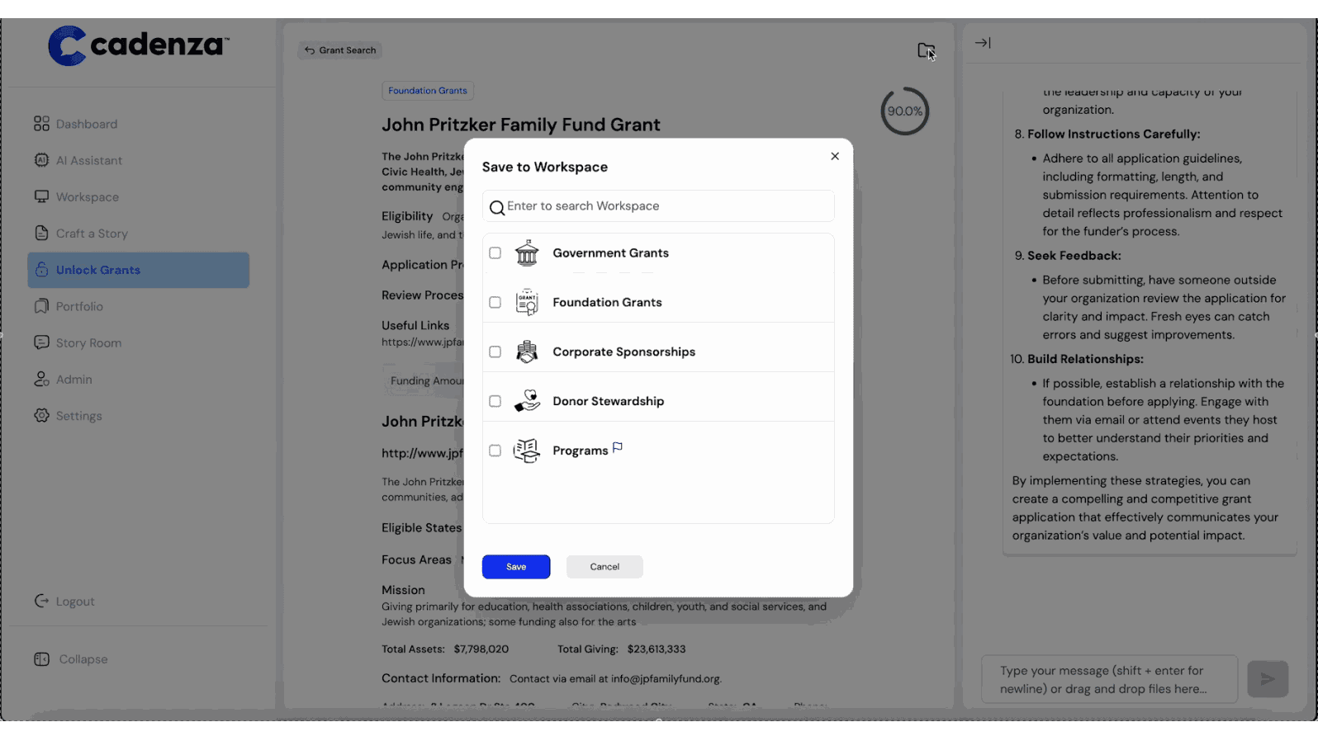Go back to Grant Search

point(340,50)
